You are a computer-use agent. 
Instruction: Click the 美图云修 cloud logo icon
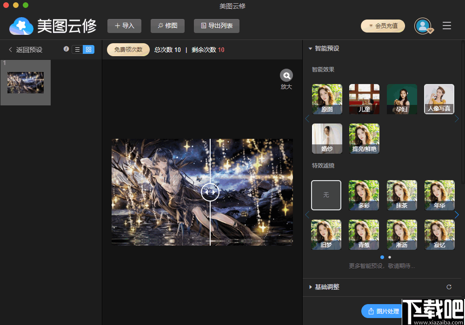(x=21, y=26)
